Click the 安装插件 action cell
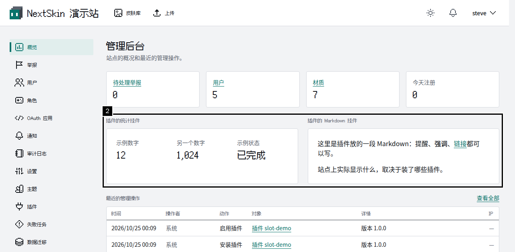 [231, 245]
